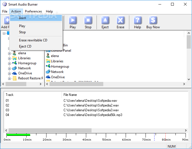Screen dimensions: 192x149
Task: Click file list scroll up arrow
Action: 189,33
